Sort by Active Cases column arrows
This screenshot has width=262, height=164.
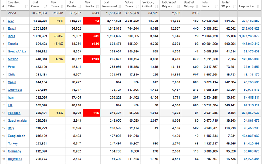click(137, 7)
